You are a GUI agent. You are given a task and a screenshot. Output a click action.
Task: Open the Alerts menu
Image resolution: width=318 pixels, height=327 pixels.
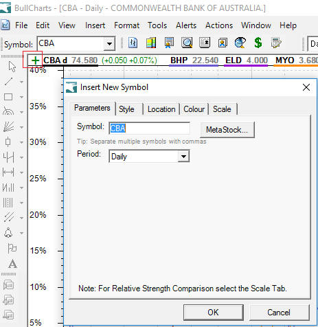(186, 25)
